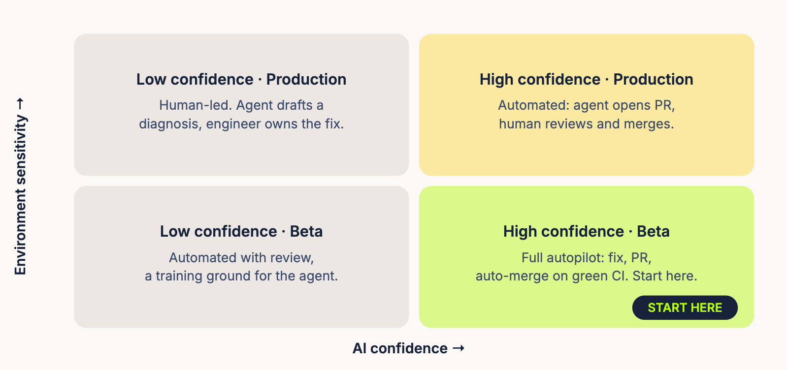Select the Low confidence · Beta heading
787x370 pixels.
tap(241, 231)
